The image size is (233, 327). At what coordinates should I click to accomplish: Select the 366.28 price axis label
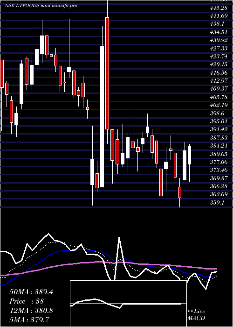click(219, 186)
